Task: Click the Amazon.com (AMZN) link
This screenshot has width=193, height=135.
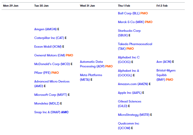Action: click(x=133, y=84)
